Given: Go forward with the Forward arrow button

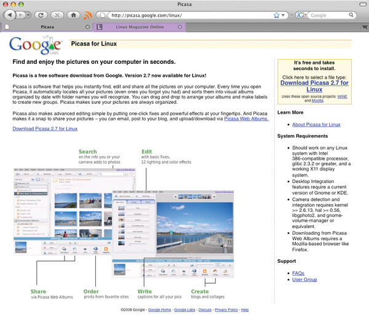Looking at the screenshot, I should [20, 15].
